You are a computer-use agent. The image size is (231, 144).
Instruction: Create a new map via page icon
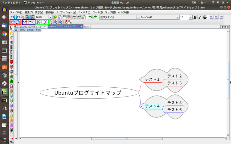59,17
